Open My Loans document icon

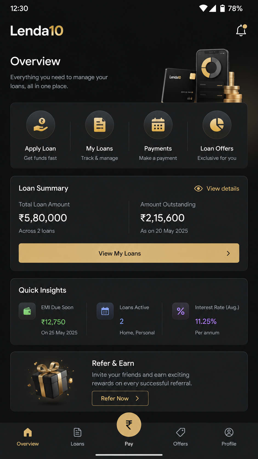pos(100,125)
